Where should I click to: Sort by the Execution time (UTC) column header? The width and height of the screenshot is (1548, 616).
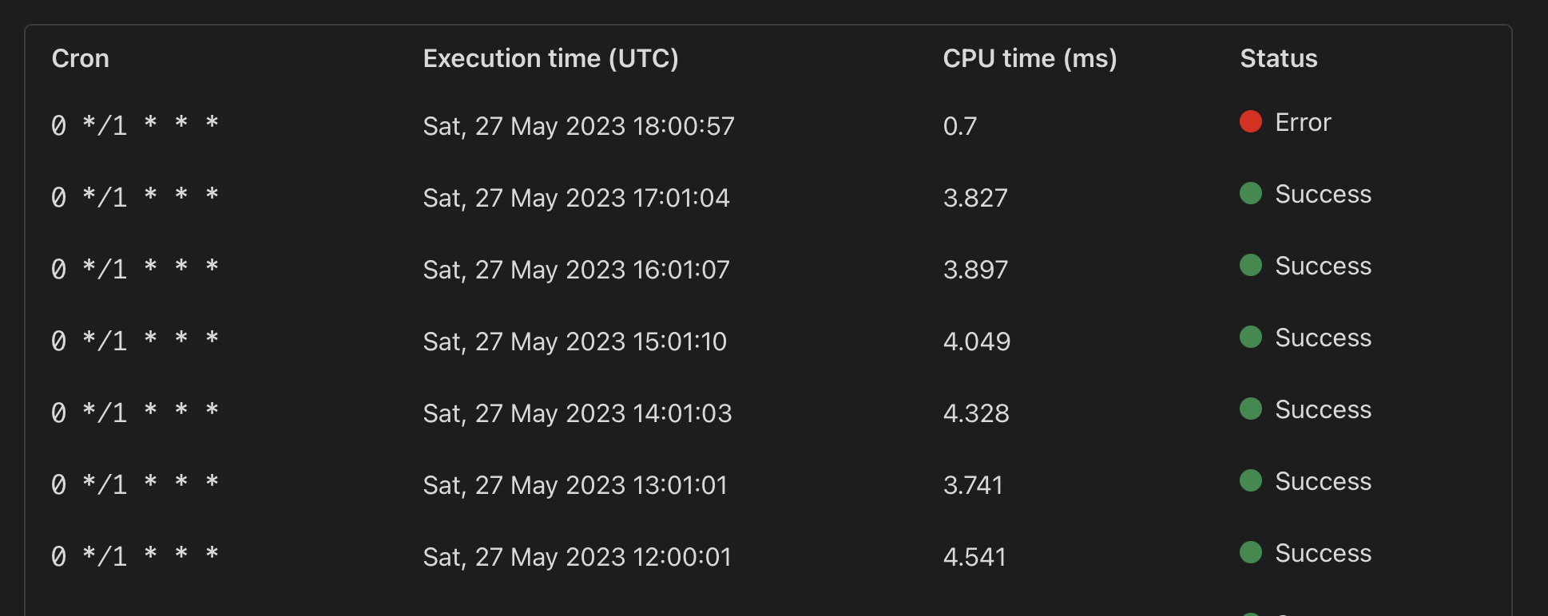(552, 57)
